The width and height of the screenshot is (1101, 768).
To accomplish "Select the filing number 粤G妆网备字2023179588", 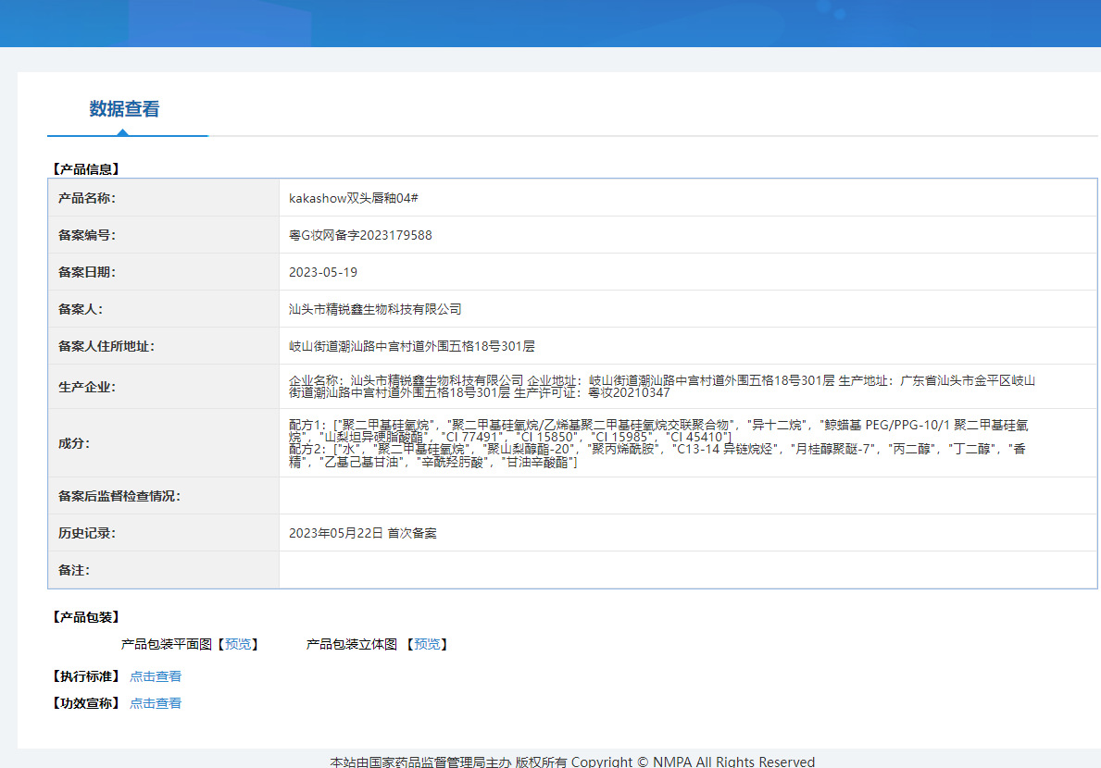I will [x=366, y=235].
